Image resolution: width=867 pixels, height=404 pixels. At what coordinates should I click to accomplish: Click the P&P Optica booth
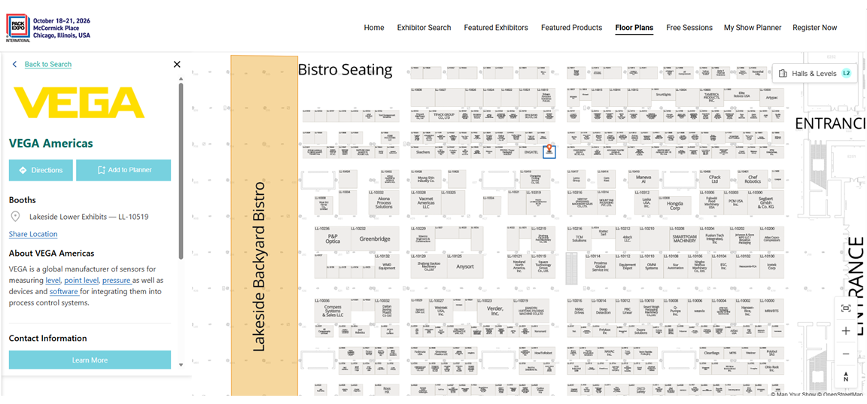tap(333, 238)
